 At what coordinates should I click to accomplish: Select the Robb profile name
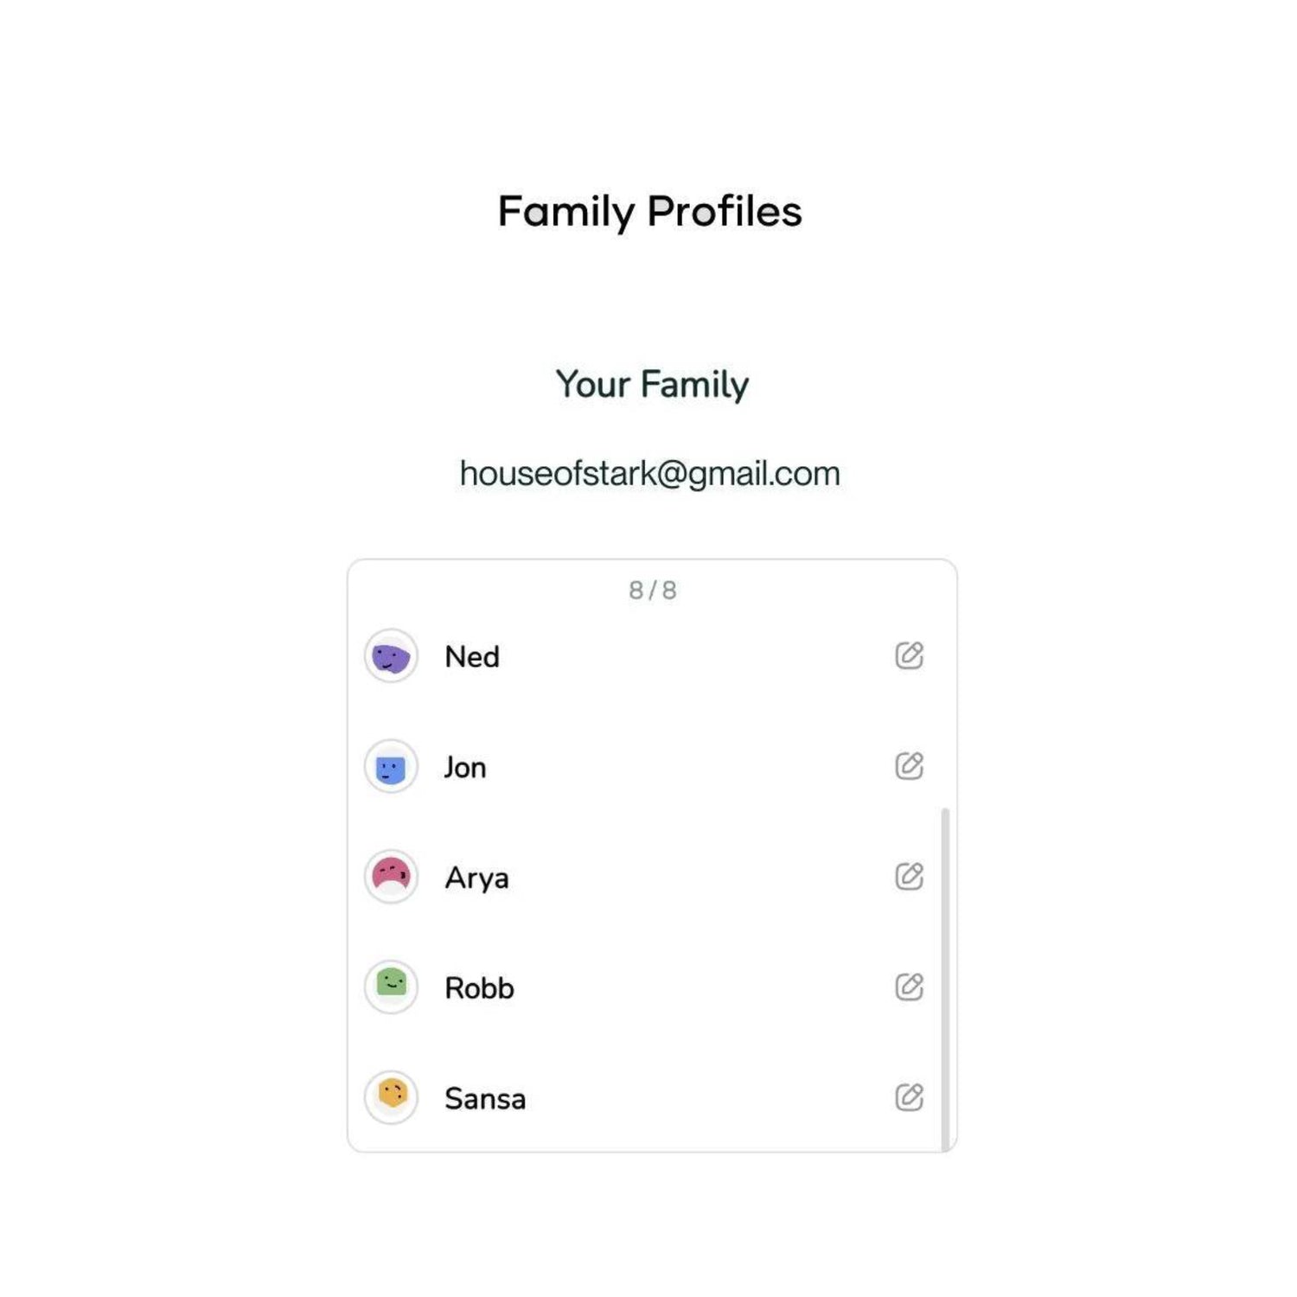[x=479, y=988]
